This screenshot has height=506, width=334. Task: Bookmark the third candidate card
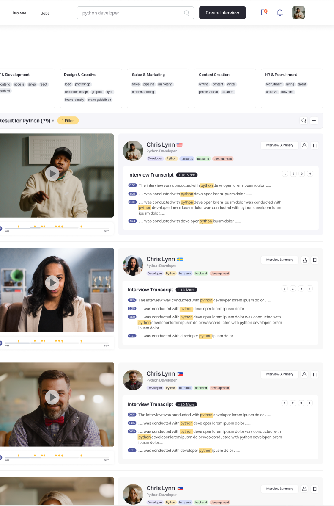(x=315, y=374)
